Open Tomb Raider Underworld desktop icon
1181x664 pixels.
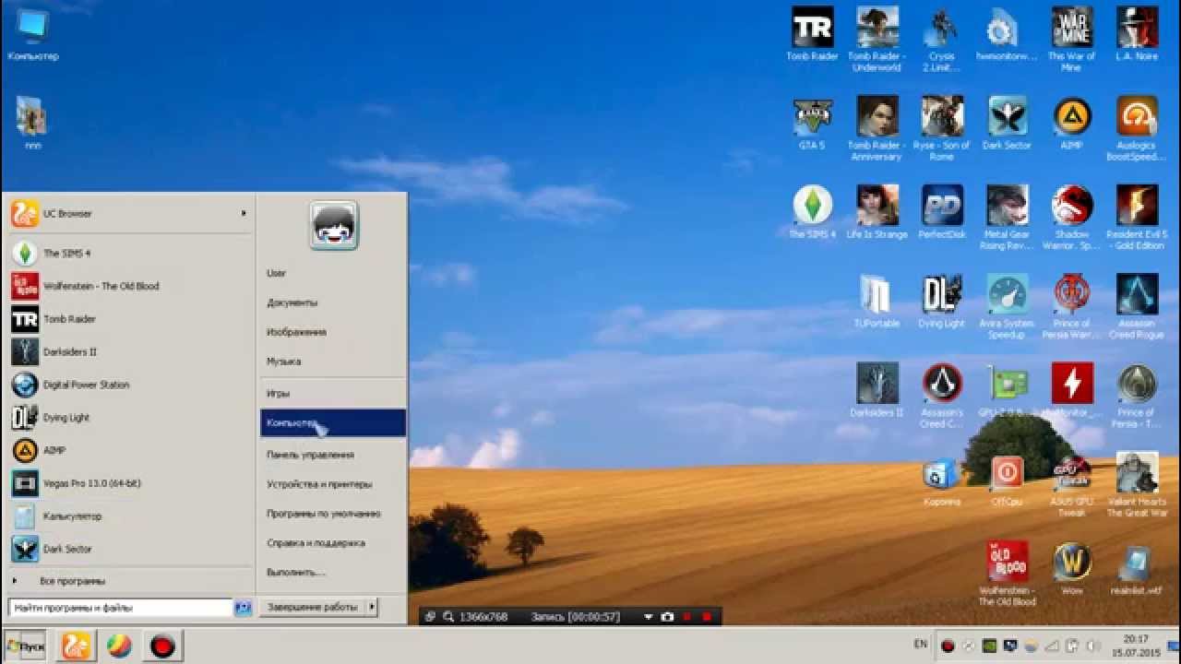[x=877, y=40]
